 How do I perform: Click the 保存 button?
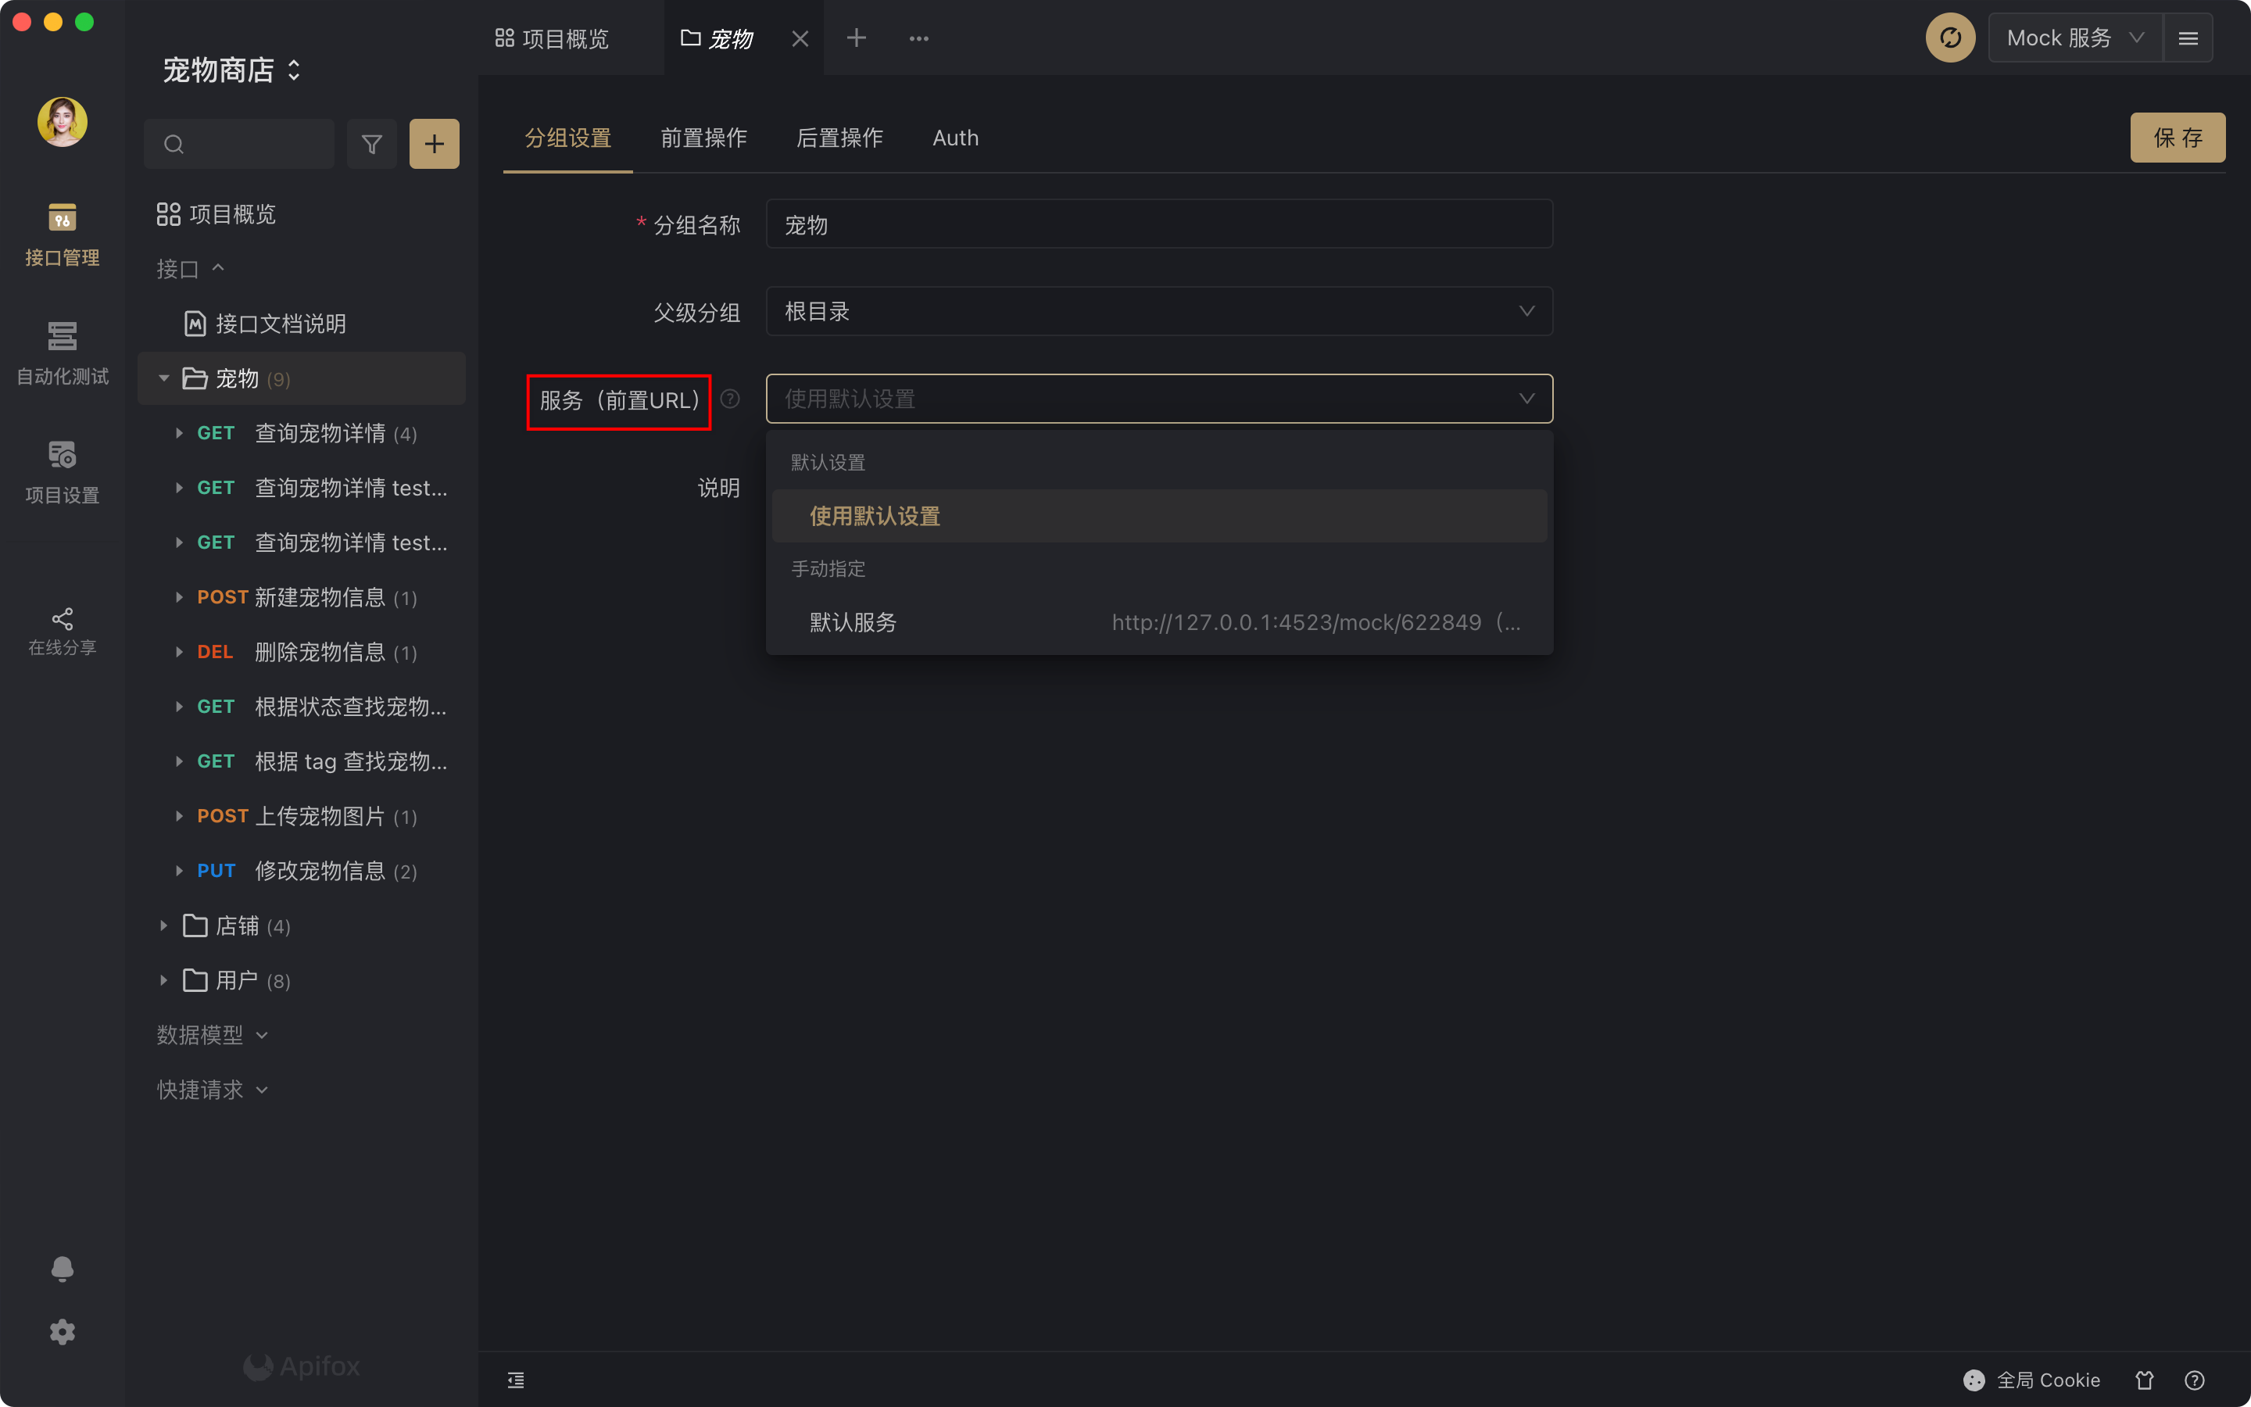(2177, 138)
